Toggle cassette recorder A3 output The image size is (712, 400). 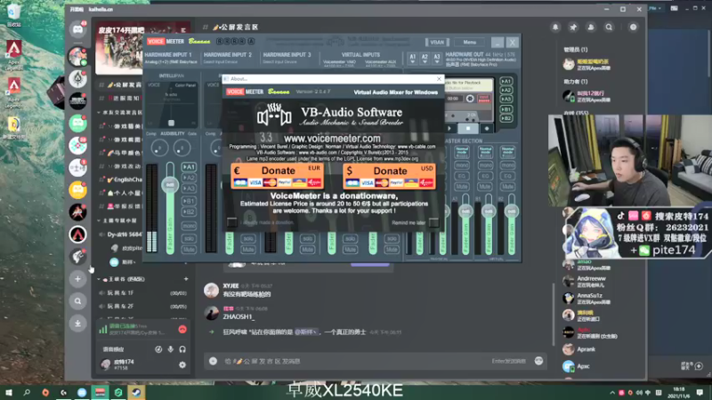click(506, 99)
